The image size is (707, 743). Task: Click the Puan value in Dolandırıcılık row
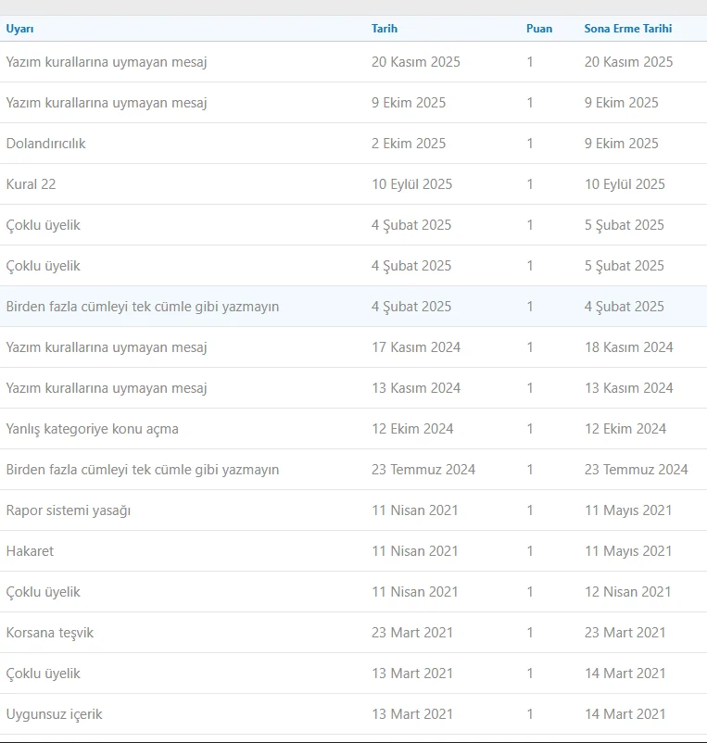point(530,143)
